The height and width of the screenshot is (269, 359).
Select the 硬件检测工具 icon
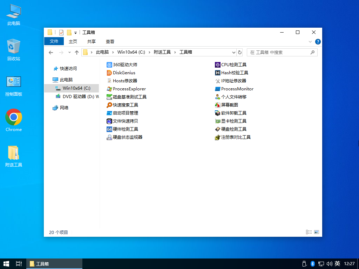109,129
